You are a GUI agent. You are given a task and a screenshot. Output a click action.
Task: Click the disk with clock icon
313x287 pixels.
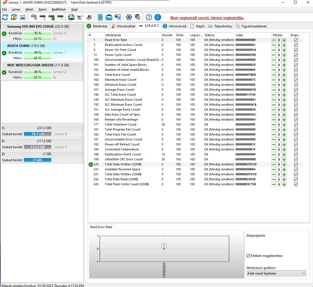point(43,17)
